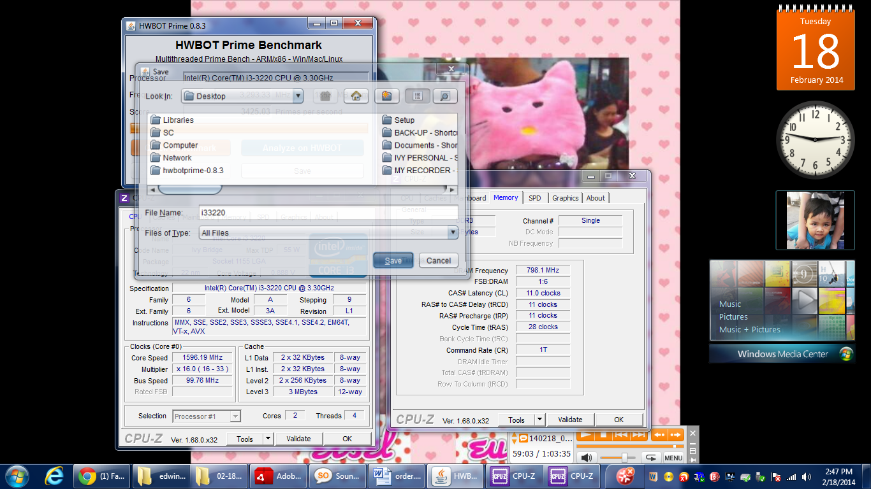The image size is (871, 489).
Task: Open the Processor #1 selection dropdown
Action: [207, 416]
